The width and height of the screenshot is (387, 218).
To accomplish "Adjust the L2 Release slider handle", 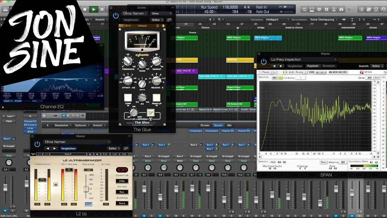I will point(86,189).
